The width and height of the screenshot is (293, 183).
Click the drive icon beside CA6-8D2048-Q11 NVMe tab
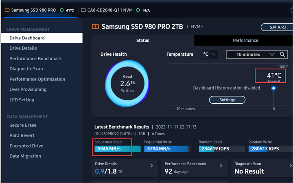(83, 10)
